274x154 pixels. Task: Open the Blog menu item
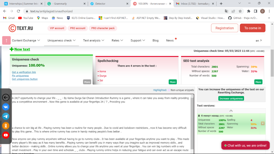pyautogui.click(x=155, y=41)
